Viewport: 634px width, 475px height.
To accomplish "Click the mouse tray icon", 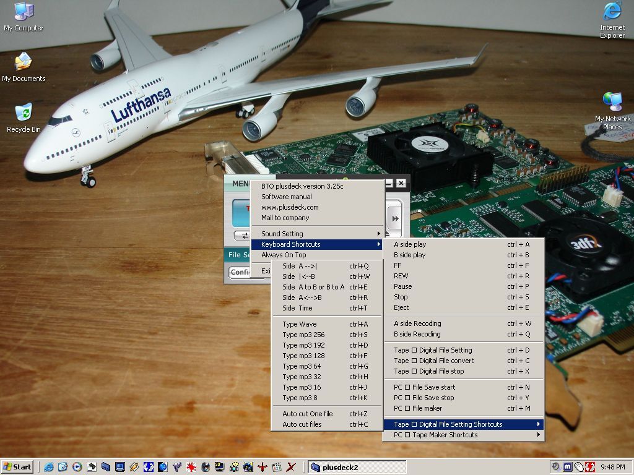I will tap(579, 466).
